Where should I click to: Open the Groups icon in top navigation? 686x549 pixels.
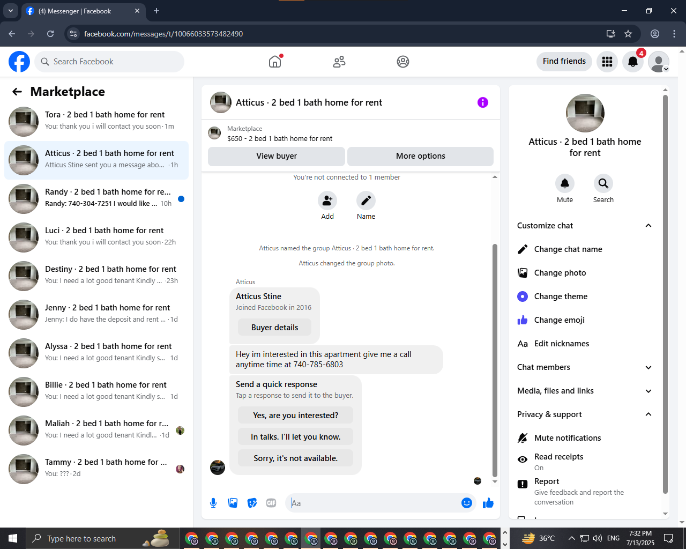(403, 62)
